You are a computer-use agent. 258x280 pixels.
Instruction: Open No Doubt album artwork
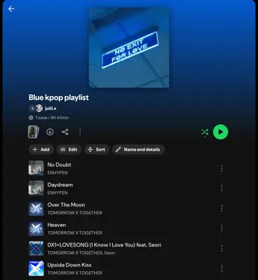[x=36, y=168]
